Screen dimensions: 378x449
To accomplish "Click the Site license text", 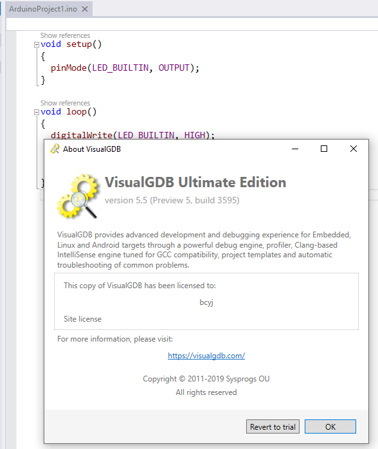I will [82, 319].
